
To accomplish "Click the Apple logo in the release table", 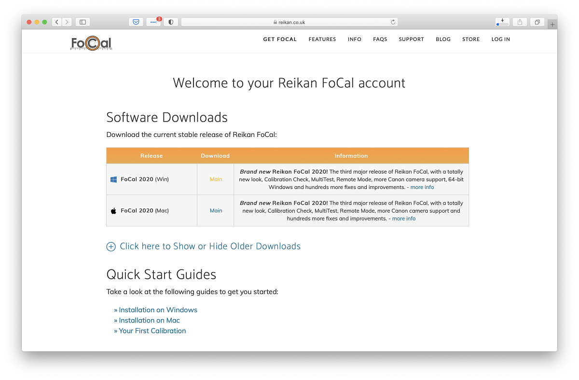I will [114, 211].
